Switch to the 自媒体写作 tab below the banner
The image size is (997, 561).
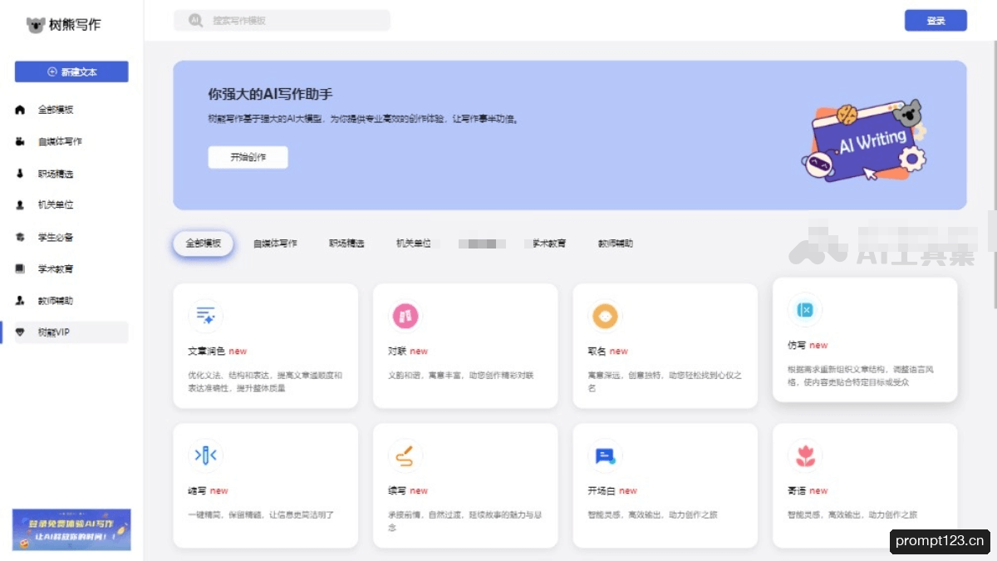tap(275, 244)
